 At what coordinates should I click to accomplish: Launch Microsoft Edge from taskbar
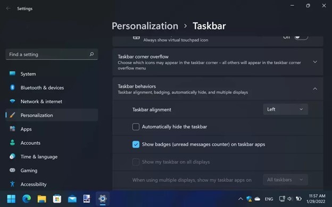[x=27, y=199]
